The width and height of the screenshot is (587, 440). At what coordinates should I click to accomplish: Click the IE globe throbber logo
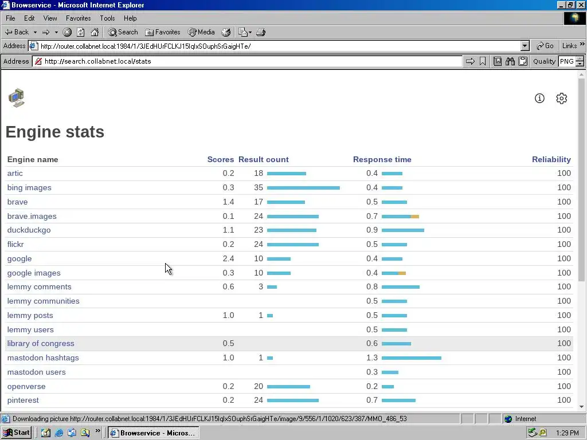(x=574, y=18)
